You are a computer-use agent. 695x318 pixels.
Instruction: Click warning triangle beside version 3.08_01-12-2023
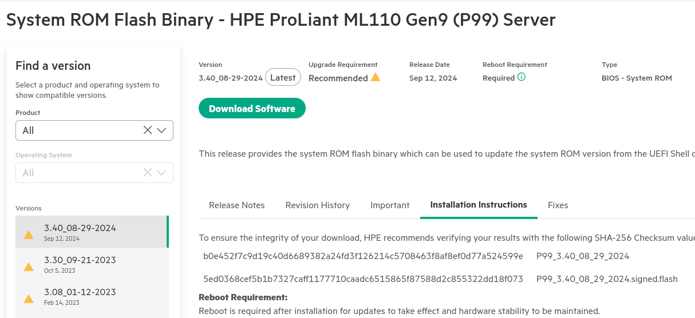tap(28, 299)
